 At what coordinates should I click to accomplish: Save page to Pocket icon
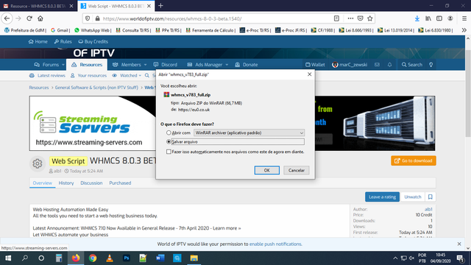[x=360, y=18]
